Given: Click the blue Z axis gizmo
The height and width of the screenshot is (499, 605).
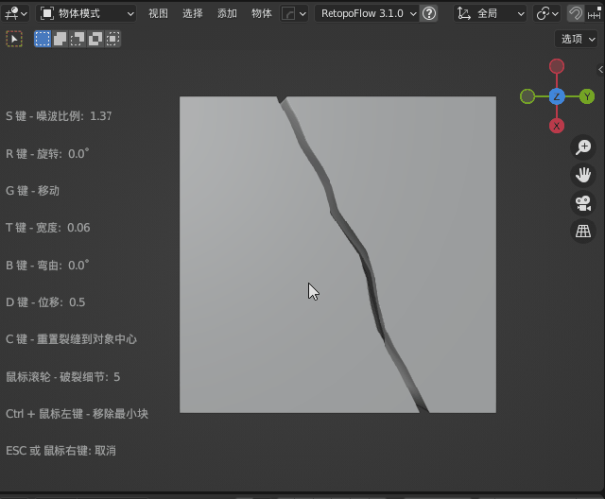Looking at the screenshot, I should [557, 96].
